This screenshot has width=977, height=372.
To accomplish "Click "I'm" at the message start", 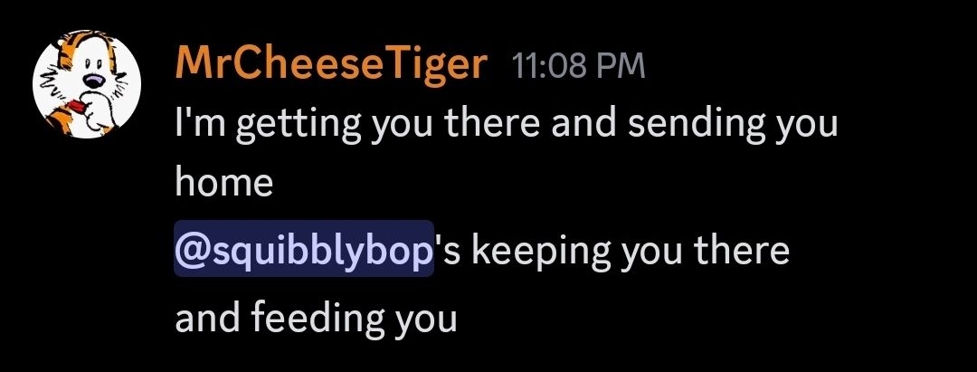I will click(x=200, y=123).
